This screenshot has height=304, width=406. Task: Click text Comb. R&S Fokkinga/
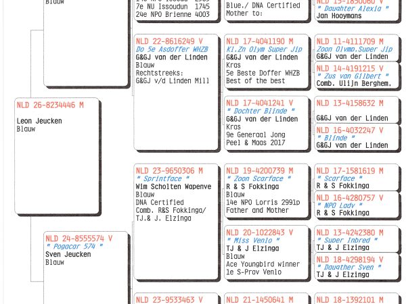[171, 210]
